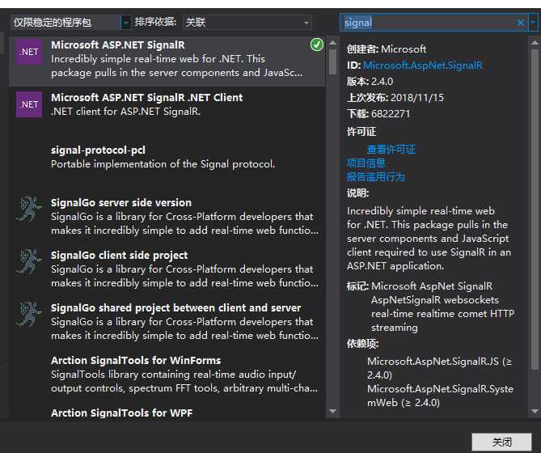541x453 pixels.
Task: Click "Portable implementation of the Signal protocol." description
Action: point(163,164)
